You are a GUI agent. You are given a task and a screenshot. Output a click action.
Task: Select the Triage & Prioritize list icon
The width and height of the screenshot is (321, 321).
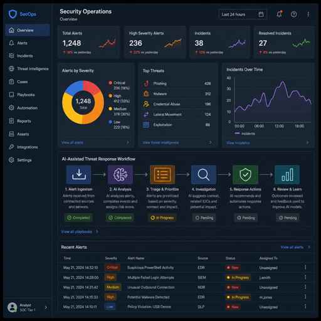point(162,175)
